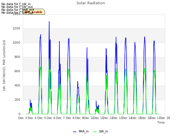Click the tallest PAR_in peak near 1300
The height and width of the screenshot is (137, 182).
[x=49, y=21]
